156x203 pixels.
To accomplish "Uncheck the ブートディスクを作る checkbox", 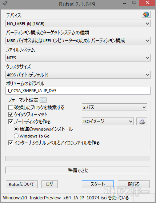I will click(11, 122).
